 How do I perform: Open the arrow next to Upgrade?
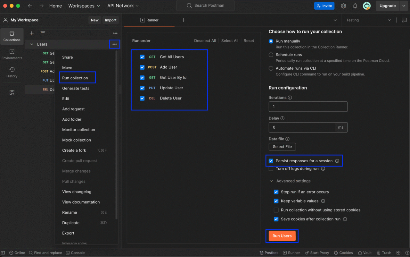coord(403,6)
